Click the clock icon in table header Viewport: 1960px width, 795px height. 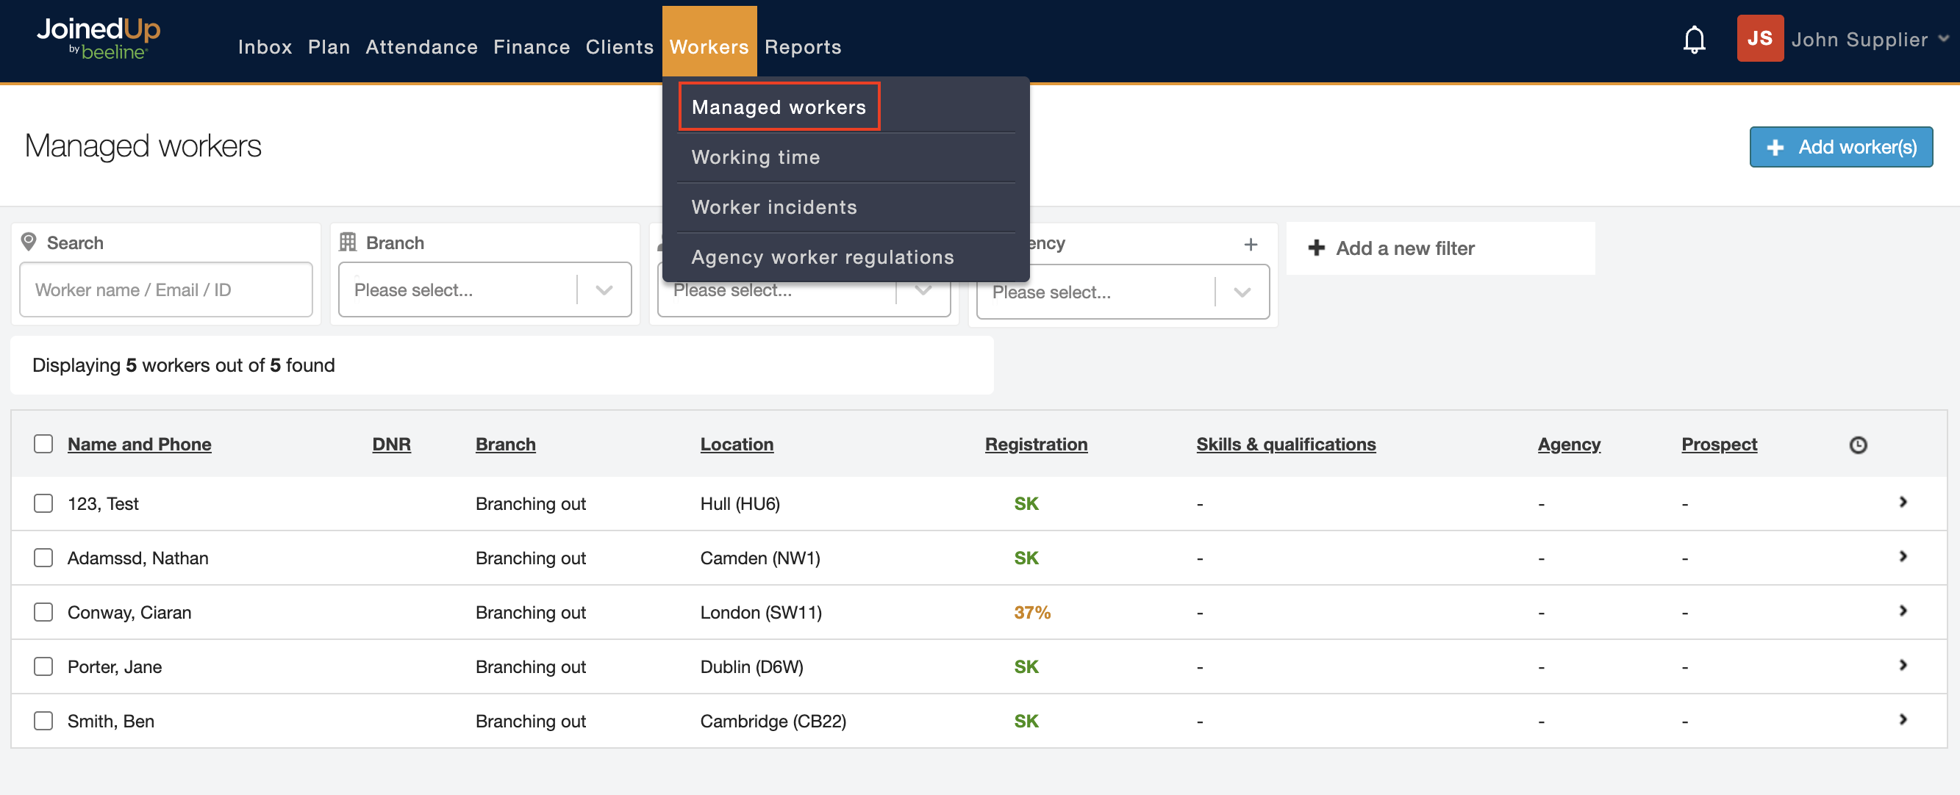click(1857, 445)
